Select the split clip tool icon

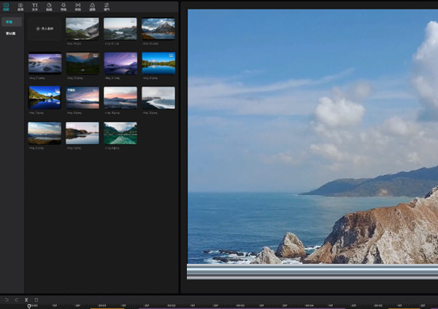[x=26, y=300]
